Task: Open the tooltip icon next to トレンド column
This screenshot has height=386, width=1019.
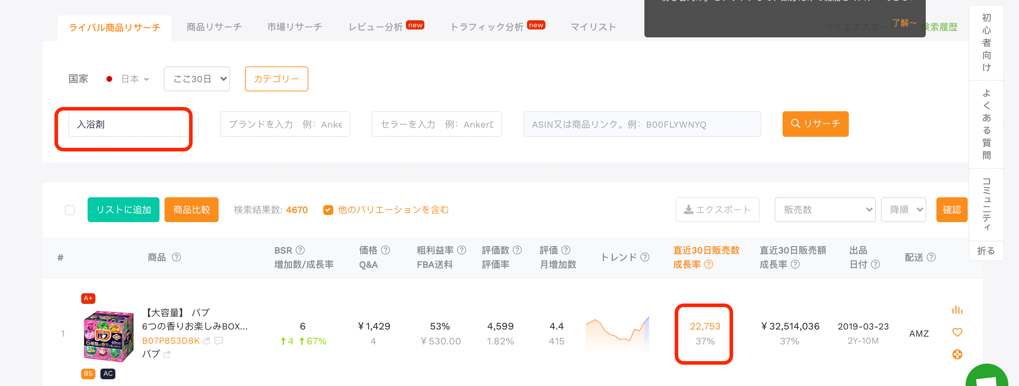Action: click(645, 257)
